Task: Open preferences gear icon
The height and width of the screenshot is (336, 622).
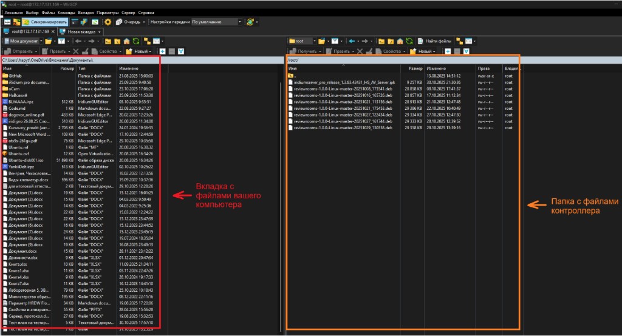Action: 108,22
